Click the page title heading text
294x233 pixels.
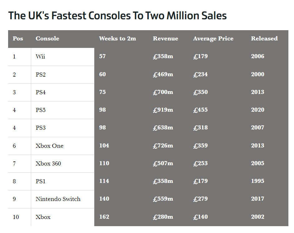pyautogui.click(x=117, y=16)
